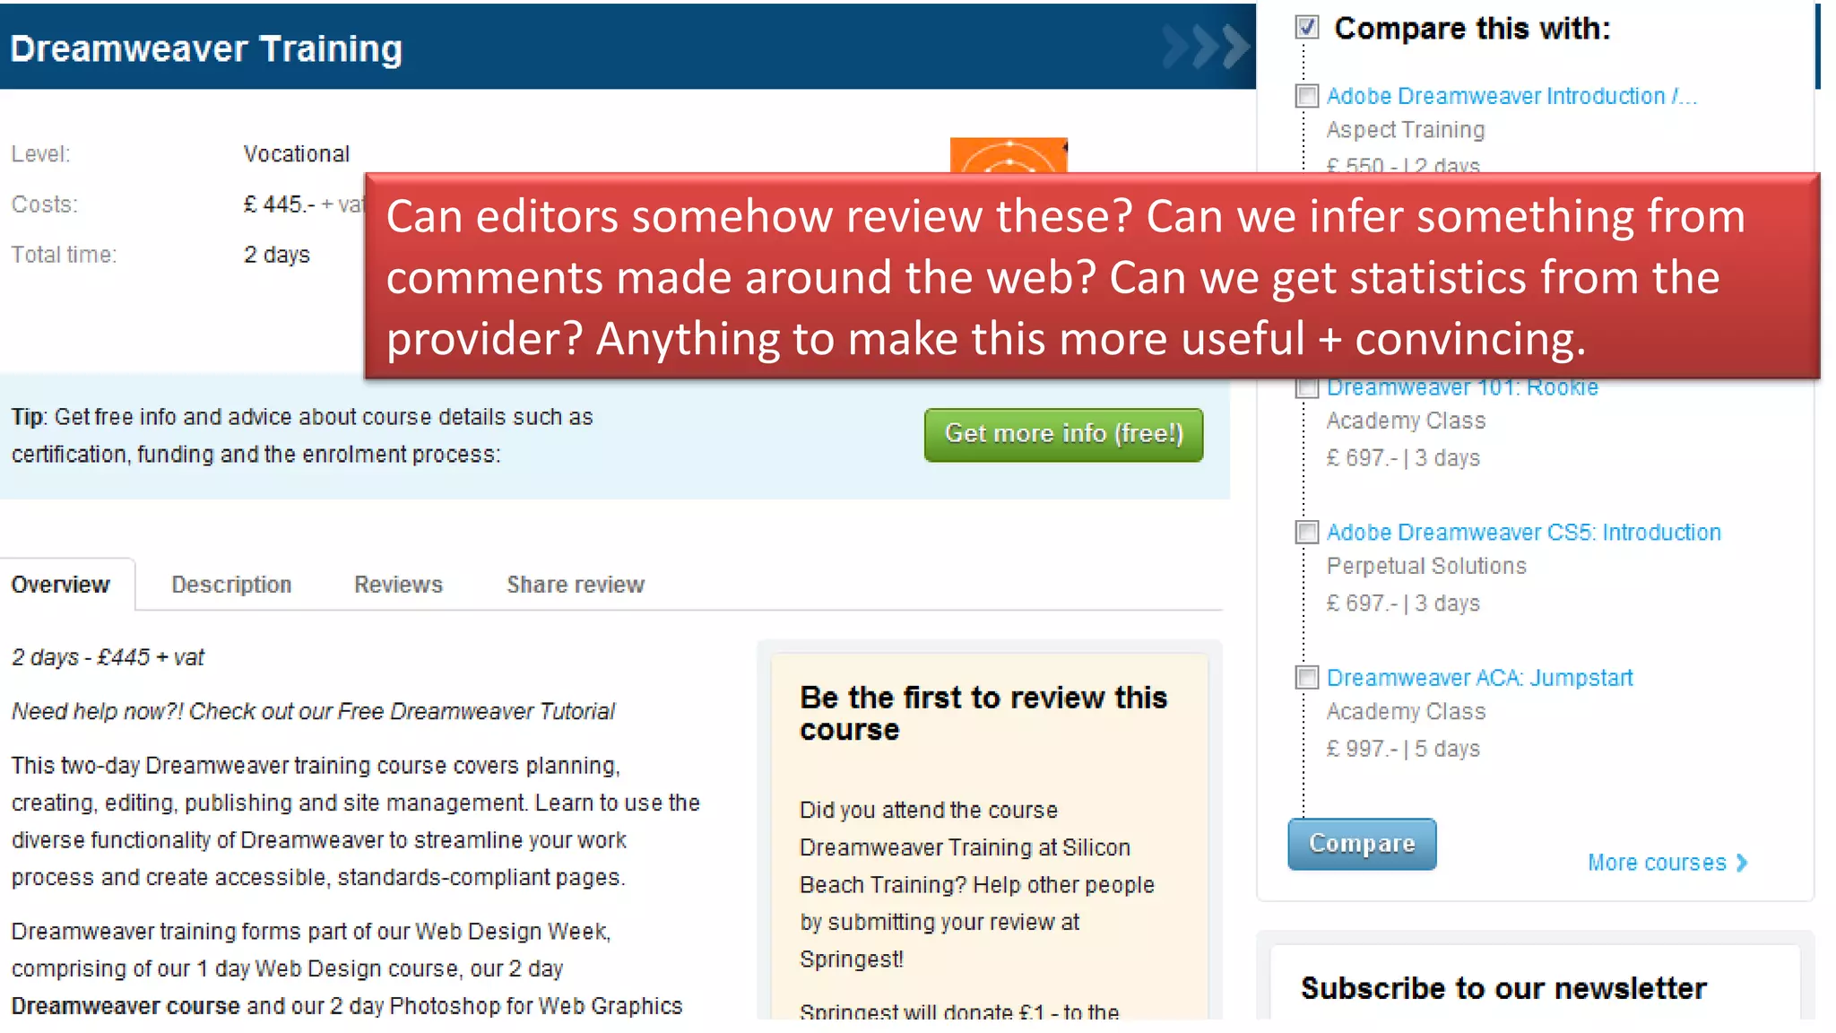This screenshot has height=1033, width=1836.
Task: Open the Adobe Dreamweaver Introduction course link
Action: point(1511,96)
